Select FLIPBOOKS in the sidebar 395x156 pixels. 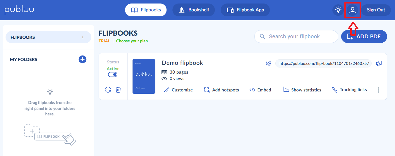point(49,37)
